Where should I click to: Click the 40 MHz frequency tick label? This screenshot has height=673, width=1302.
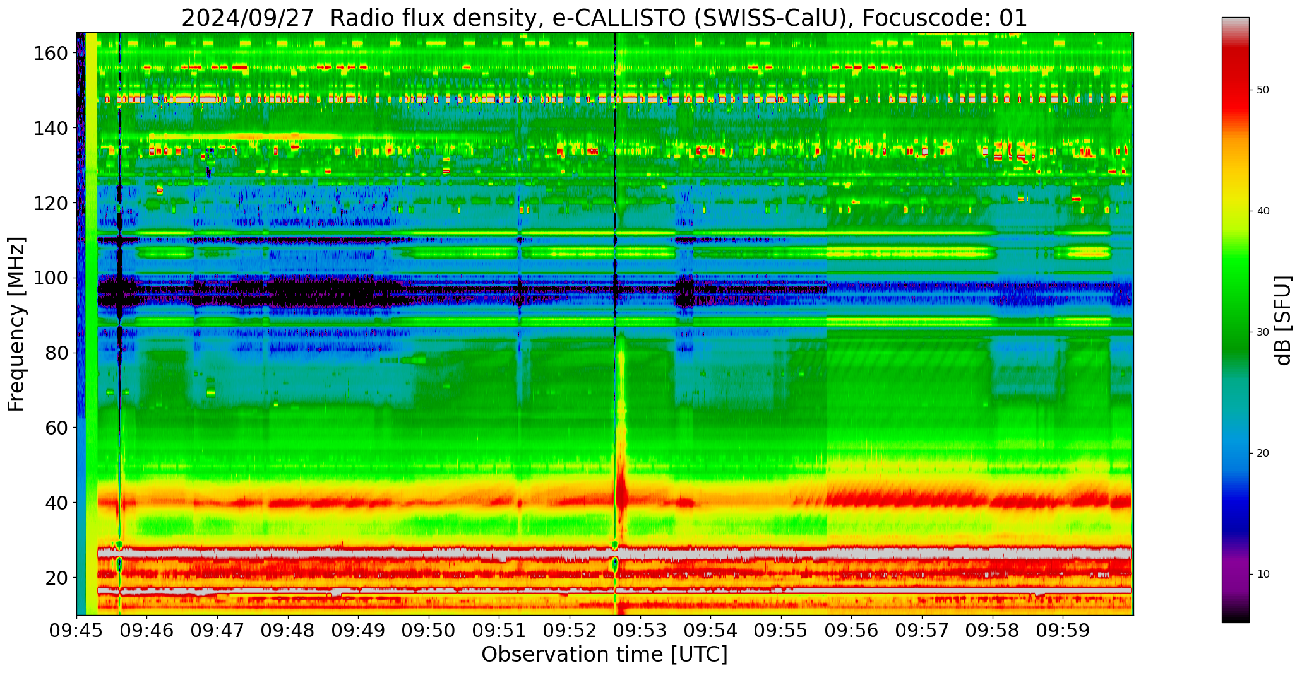(x=57, y=503)
